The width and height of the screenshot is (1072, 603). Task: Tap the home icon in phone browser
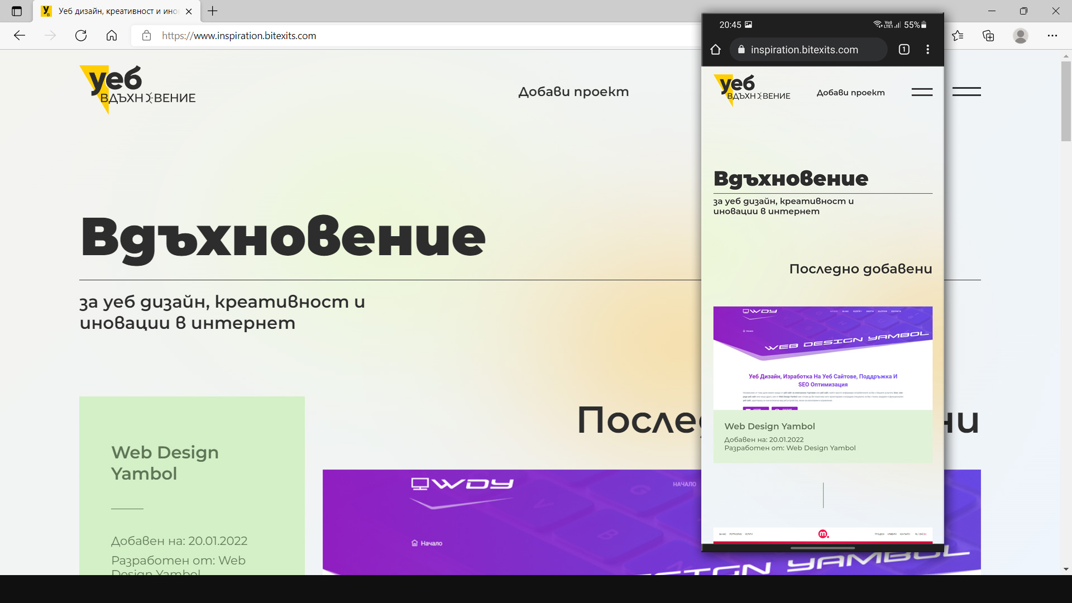pos(716,50)
